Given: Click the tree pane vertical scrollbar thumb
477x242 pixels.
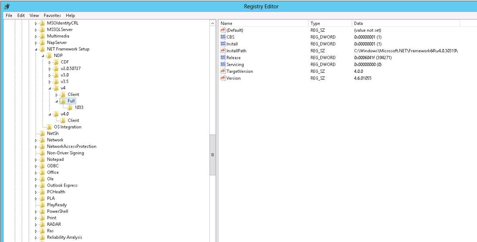Looking at the screenshot, I should click(212, 154).
